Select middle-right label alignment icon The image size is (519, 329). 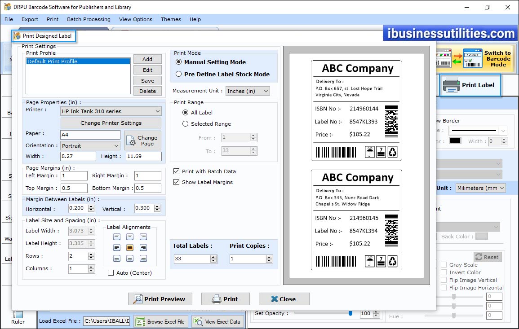click(x=143, y=248)
